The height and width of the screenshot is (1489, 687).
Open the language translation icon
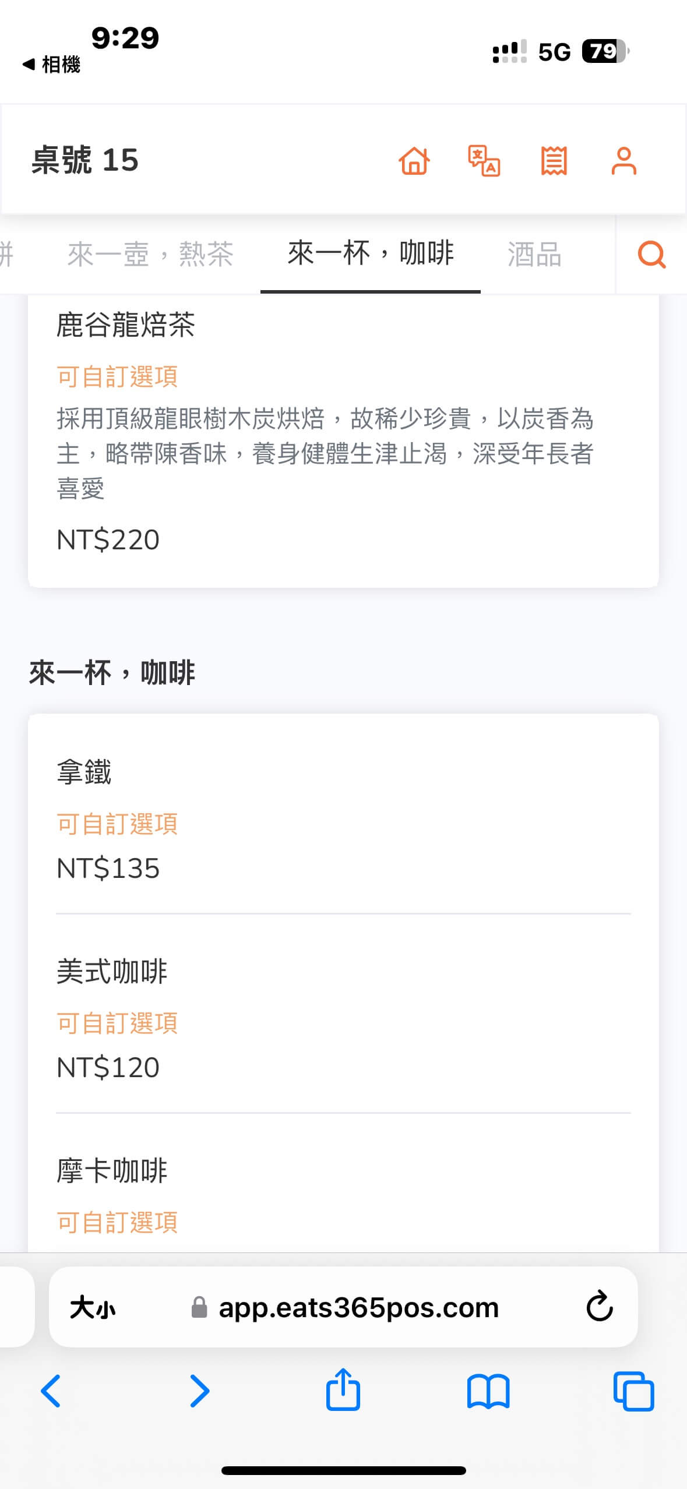484,161
